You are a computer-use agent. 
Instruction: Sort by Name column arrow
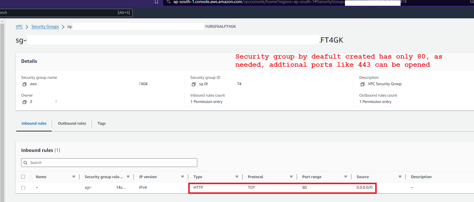(74, 177)
